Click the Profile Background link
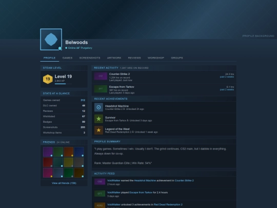The image size is (277, 208). click(x=258, y=36)
